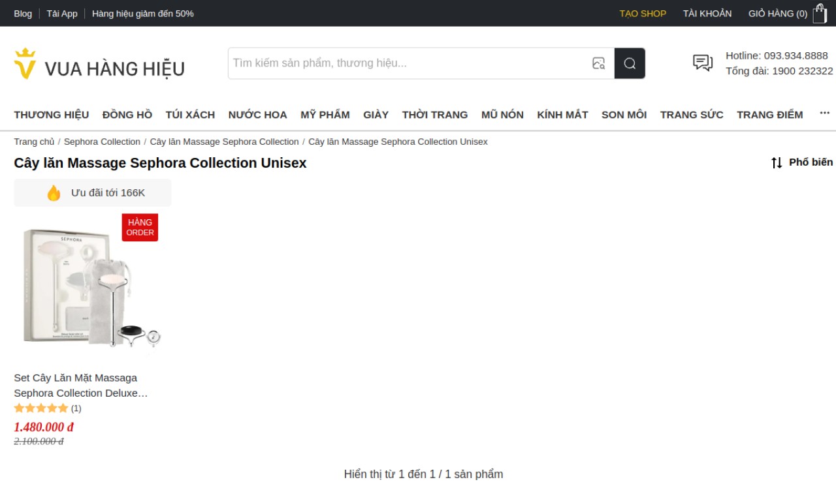The height and width of the screenshot is (501, 836).
Task: Open the MỸ PHẨM menu
Action: [x=325, y=115]
